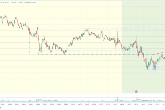
Task: Click the 07:00 time axis label
Action: pyautogui.click(x=94, y=104)
